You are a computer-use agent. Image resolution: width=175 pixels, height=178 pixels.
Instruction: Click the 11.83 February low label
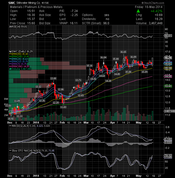tap(63, 107)
